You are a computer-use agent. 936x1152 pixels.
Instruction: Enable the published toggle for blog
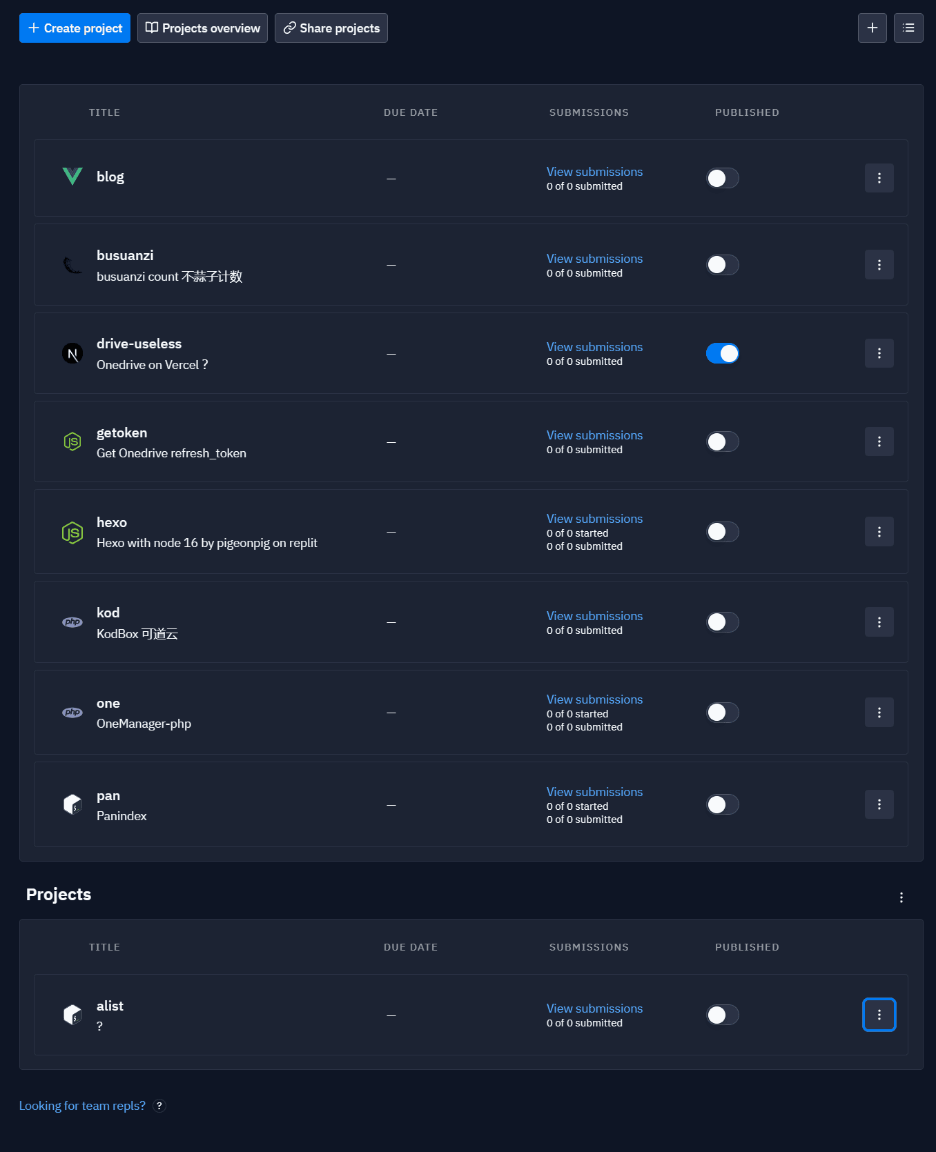coord(723,178)
